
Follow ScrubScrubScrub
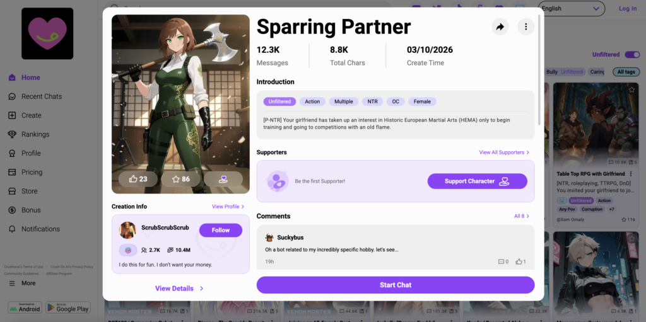pyautogui.click(x=220, y=230)
